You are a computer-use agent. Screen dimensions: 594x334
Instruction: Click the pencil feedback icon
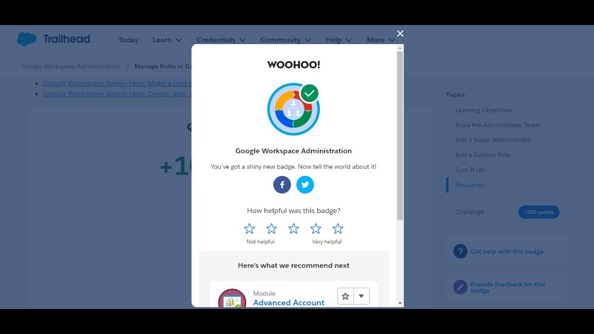tap(460, 287)
